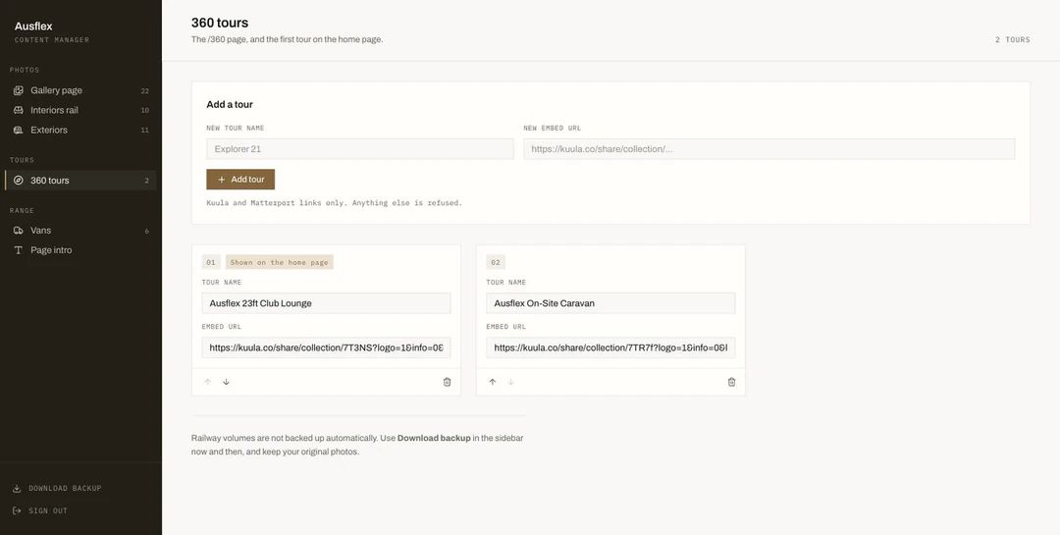Image resolution: width=1060 pixels, height=535 pixels.
Task: Click the 'Shown on the home page' badge
Action: pos(279,262)
